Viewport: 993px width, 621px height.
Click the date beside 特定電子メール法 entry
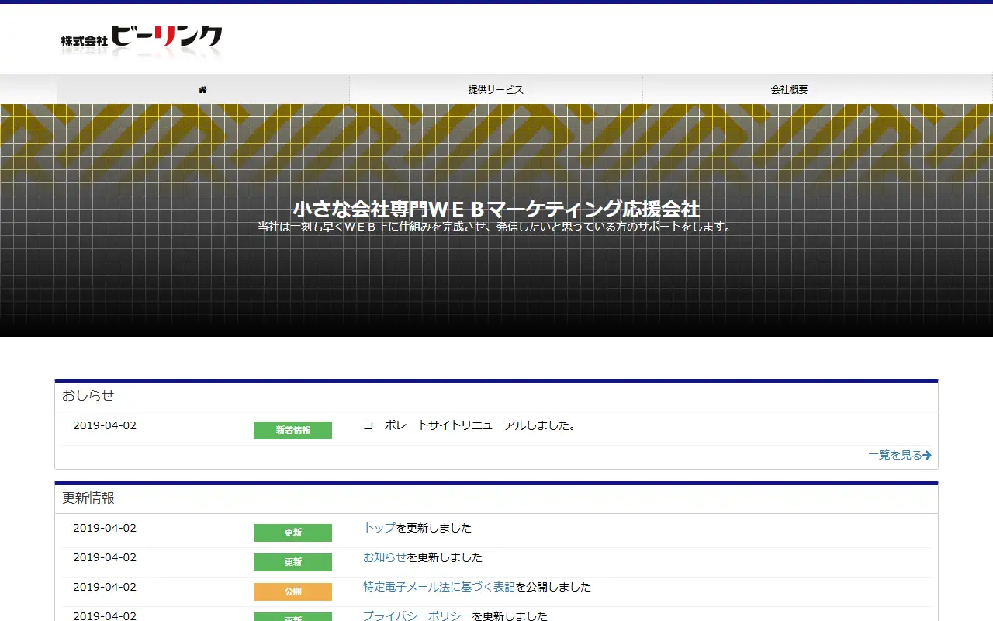pos(105,587)
